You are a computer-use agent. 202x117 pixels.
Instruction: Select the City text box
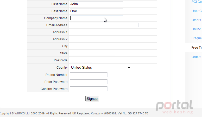tap(96, 46)
